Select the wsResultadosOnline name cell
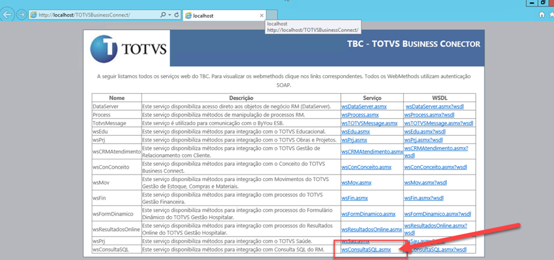This screenshot has width=554, height=260. coord(116,230)
